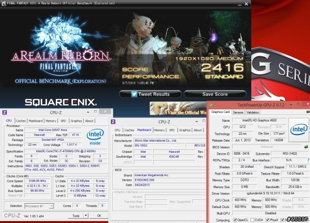Close the Final Fantasy XIV benchmark window
310x223 pixels.
[247, 4]
